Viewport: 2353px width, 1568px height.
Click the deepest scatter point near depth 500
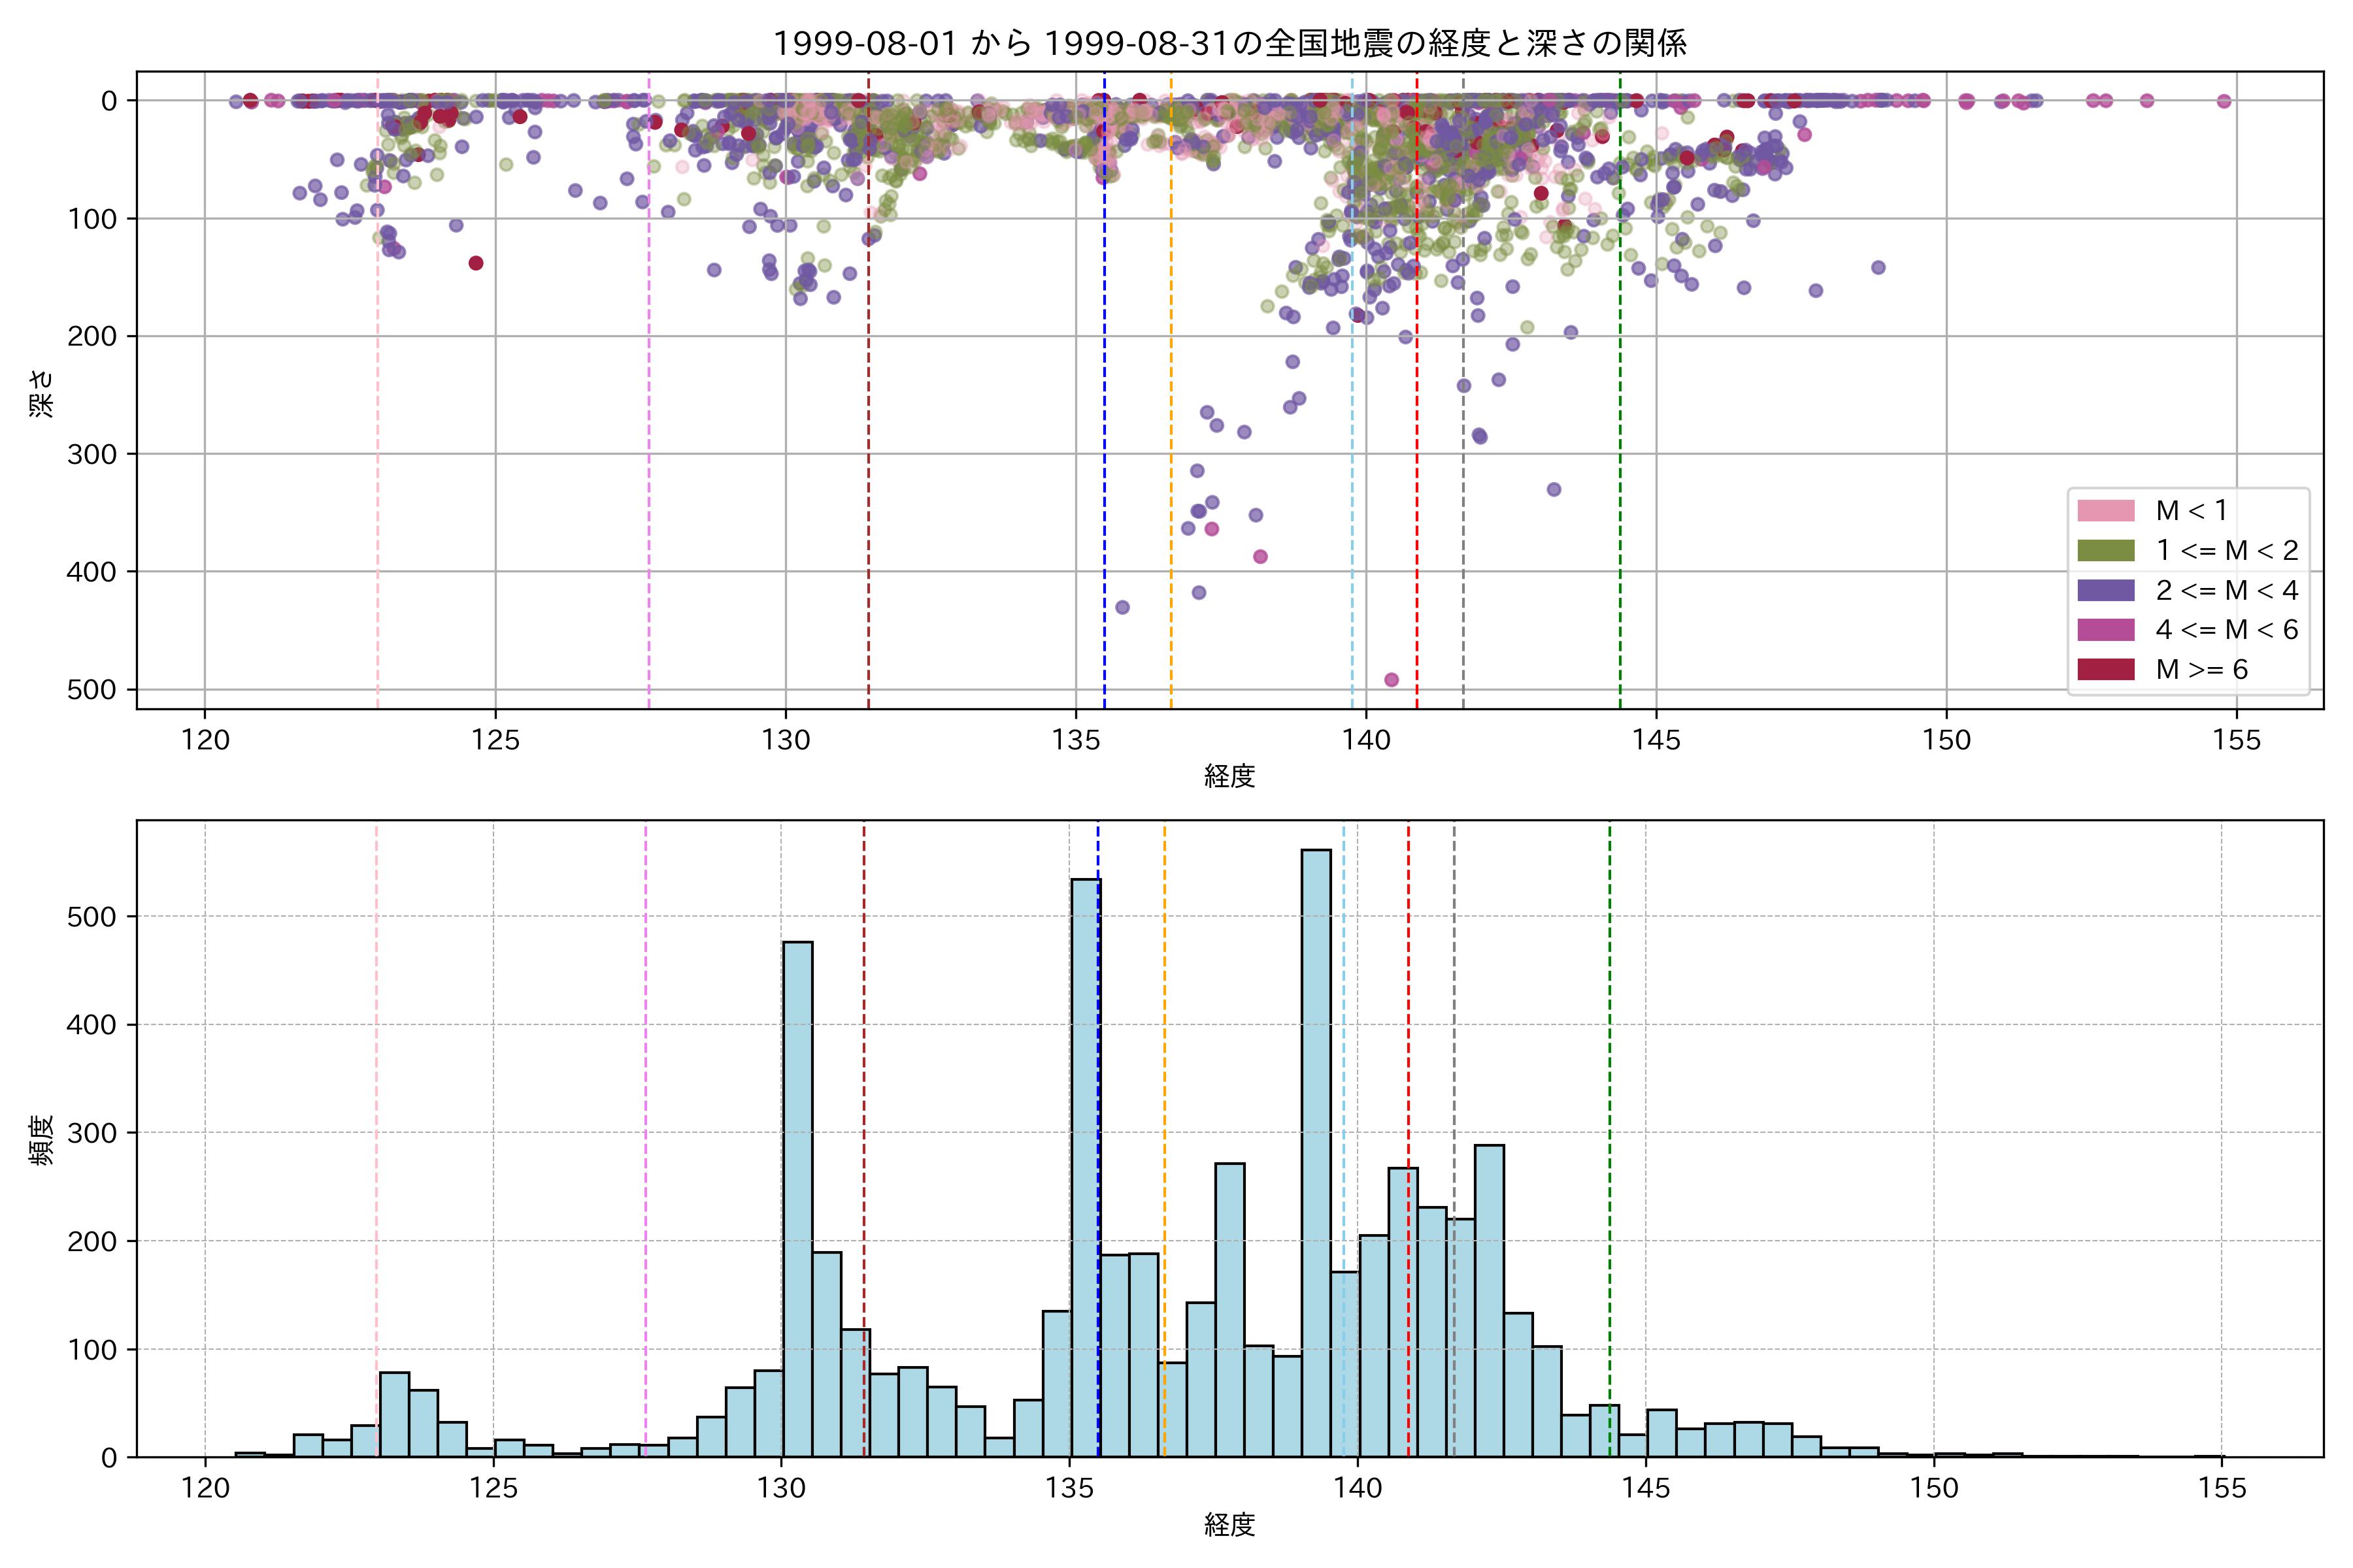(1391, 680)
